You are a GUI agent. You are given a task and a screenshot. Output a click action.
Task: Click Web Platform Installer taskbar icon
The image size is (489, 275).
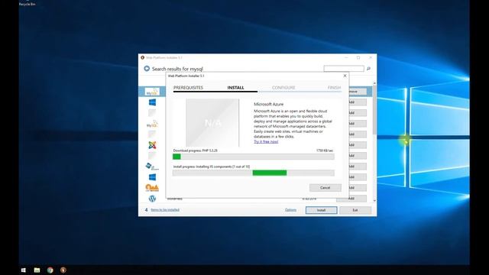pyautogui.click(x=63, y=270)
